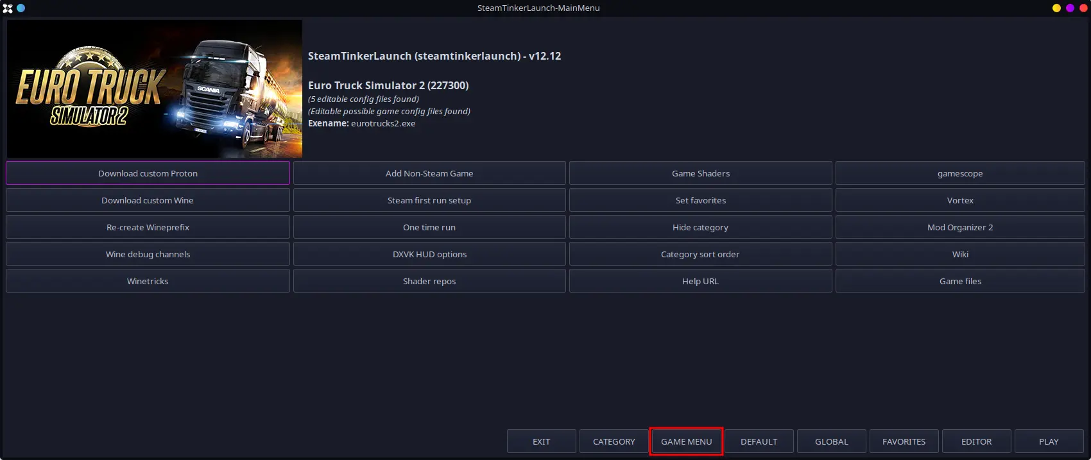Click the SteamTinkerLaunch v12.12 heading

434,56
